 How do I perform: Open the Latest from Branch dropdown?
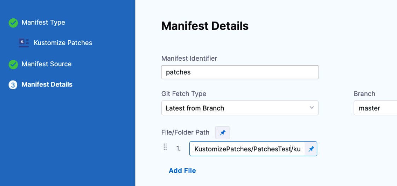(240, 108)
